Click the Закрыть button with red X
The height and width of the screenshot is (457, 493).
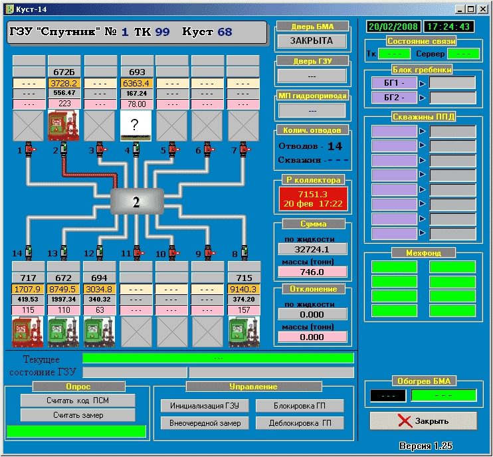pos(423,421)
